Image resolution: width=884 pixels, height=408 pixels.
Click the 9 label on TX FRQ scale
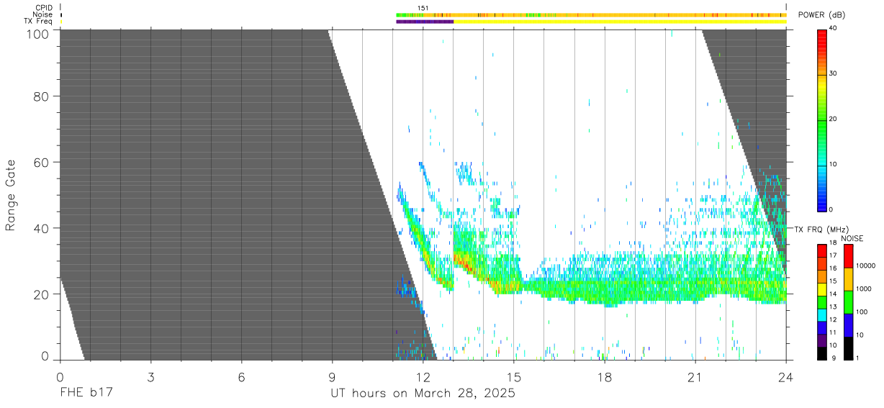(x=834, y=358)
